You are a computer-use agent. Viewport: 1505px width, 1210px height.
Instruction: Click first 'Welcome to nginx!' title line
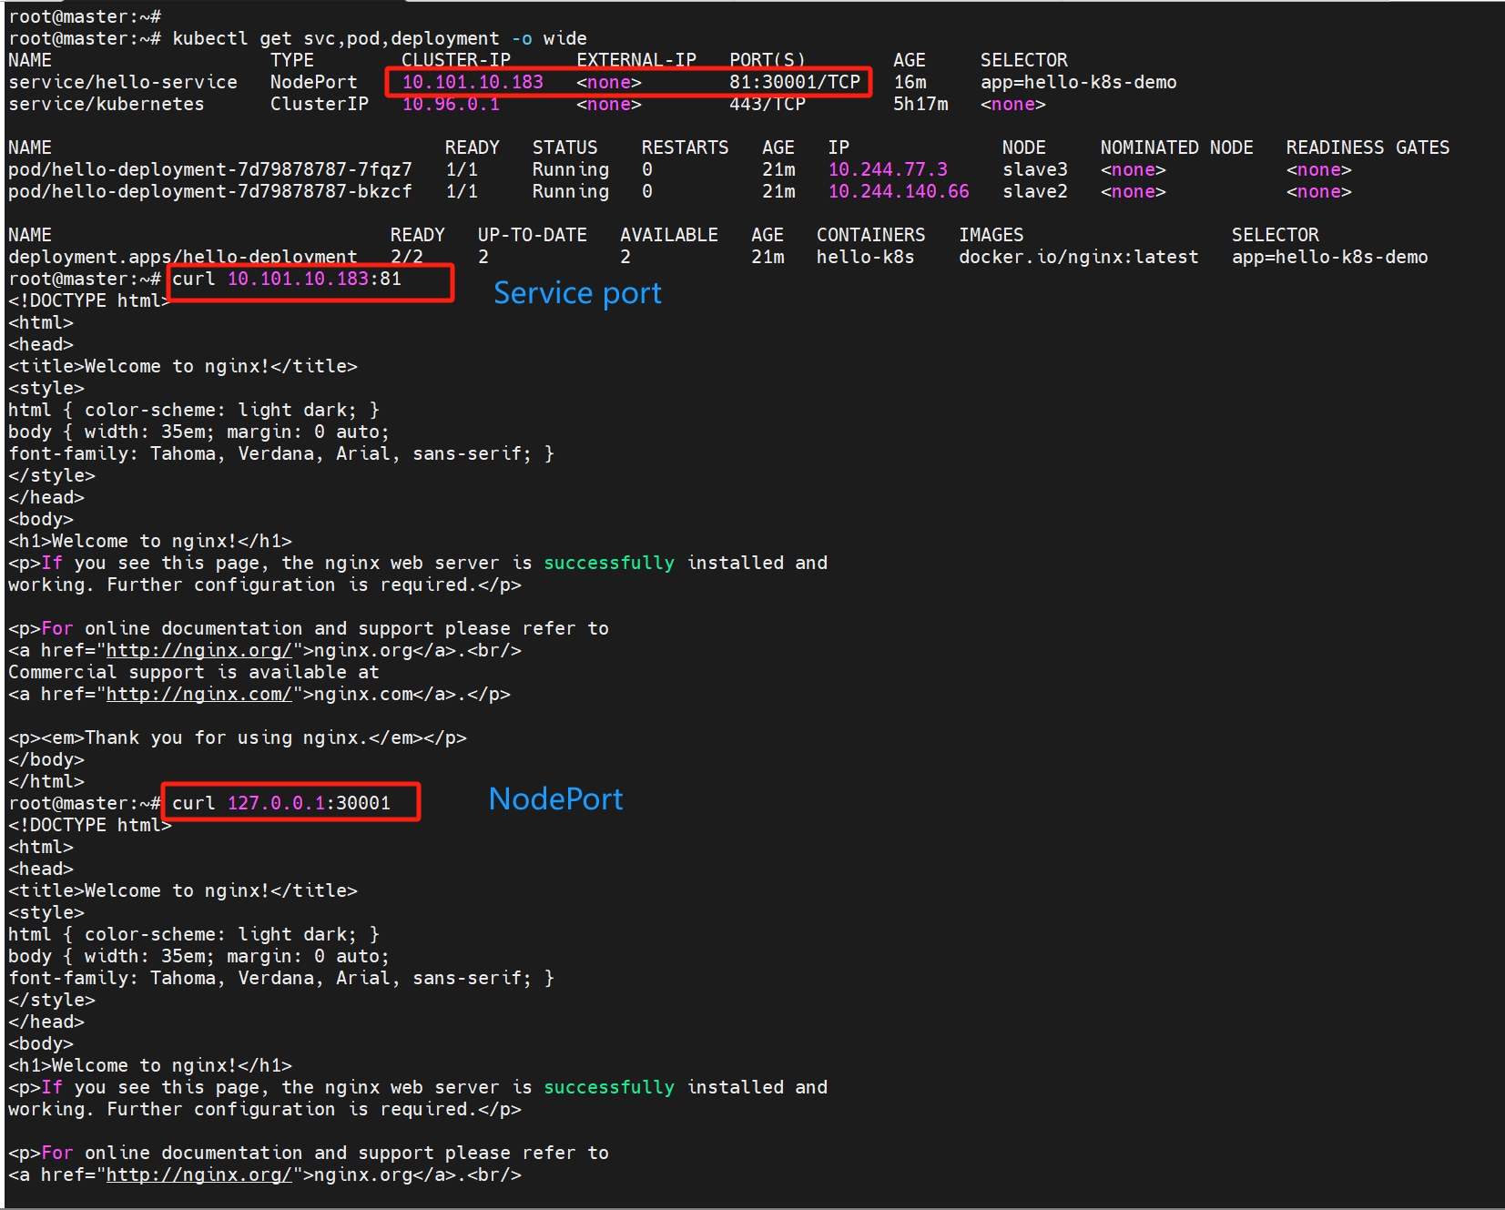pos(183,366)
